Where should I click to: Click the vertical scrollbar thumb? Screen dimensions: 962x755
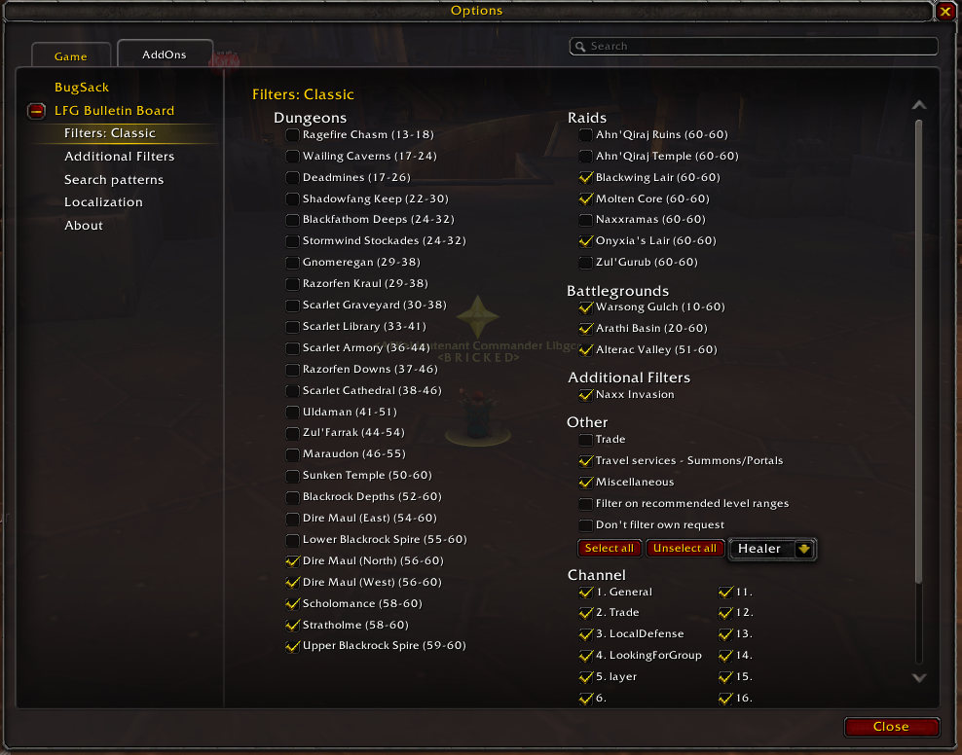(x=918, y=352)
